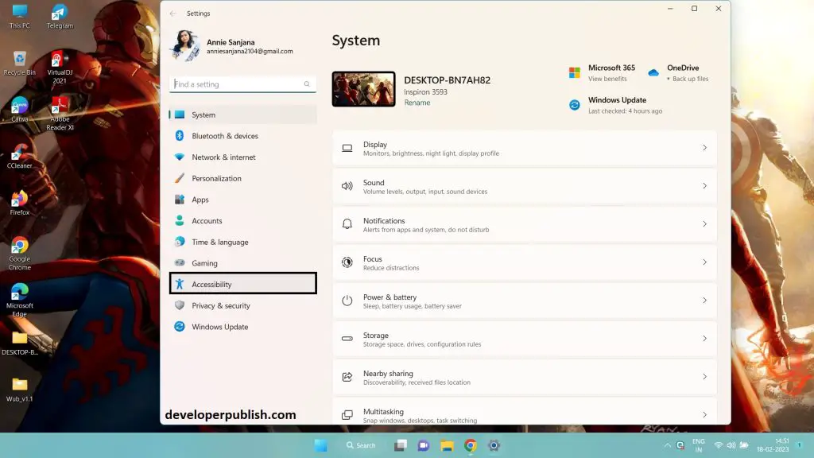This screenshot has width=814, height=458.
Task: Click the ENG IN language indicator
Action: (x=698, y=445)
